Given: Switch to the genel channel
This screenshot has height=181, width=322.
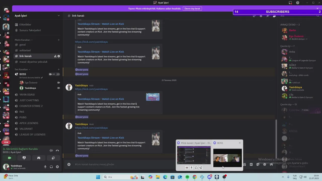Looking at the screenshot, I should click(x=38, y=45).
